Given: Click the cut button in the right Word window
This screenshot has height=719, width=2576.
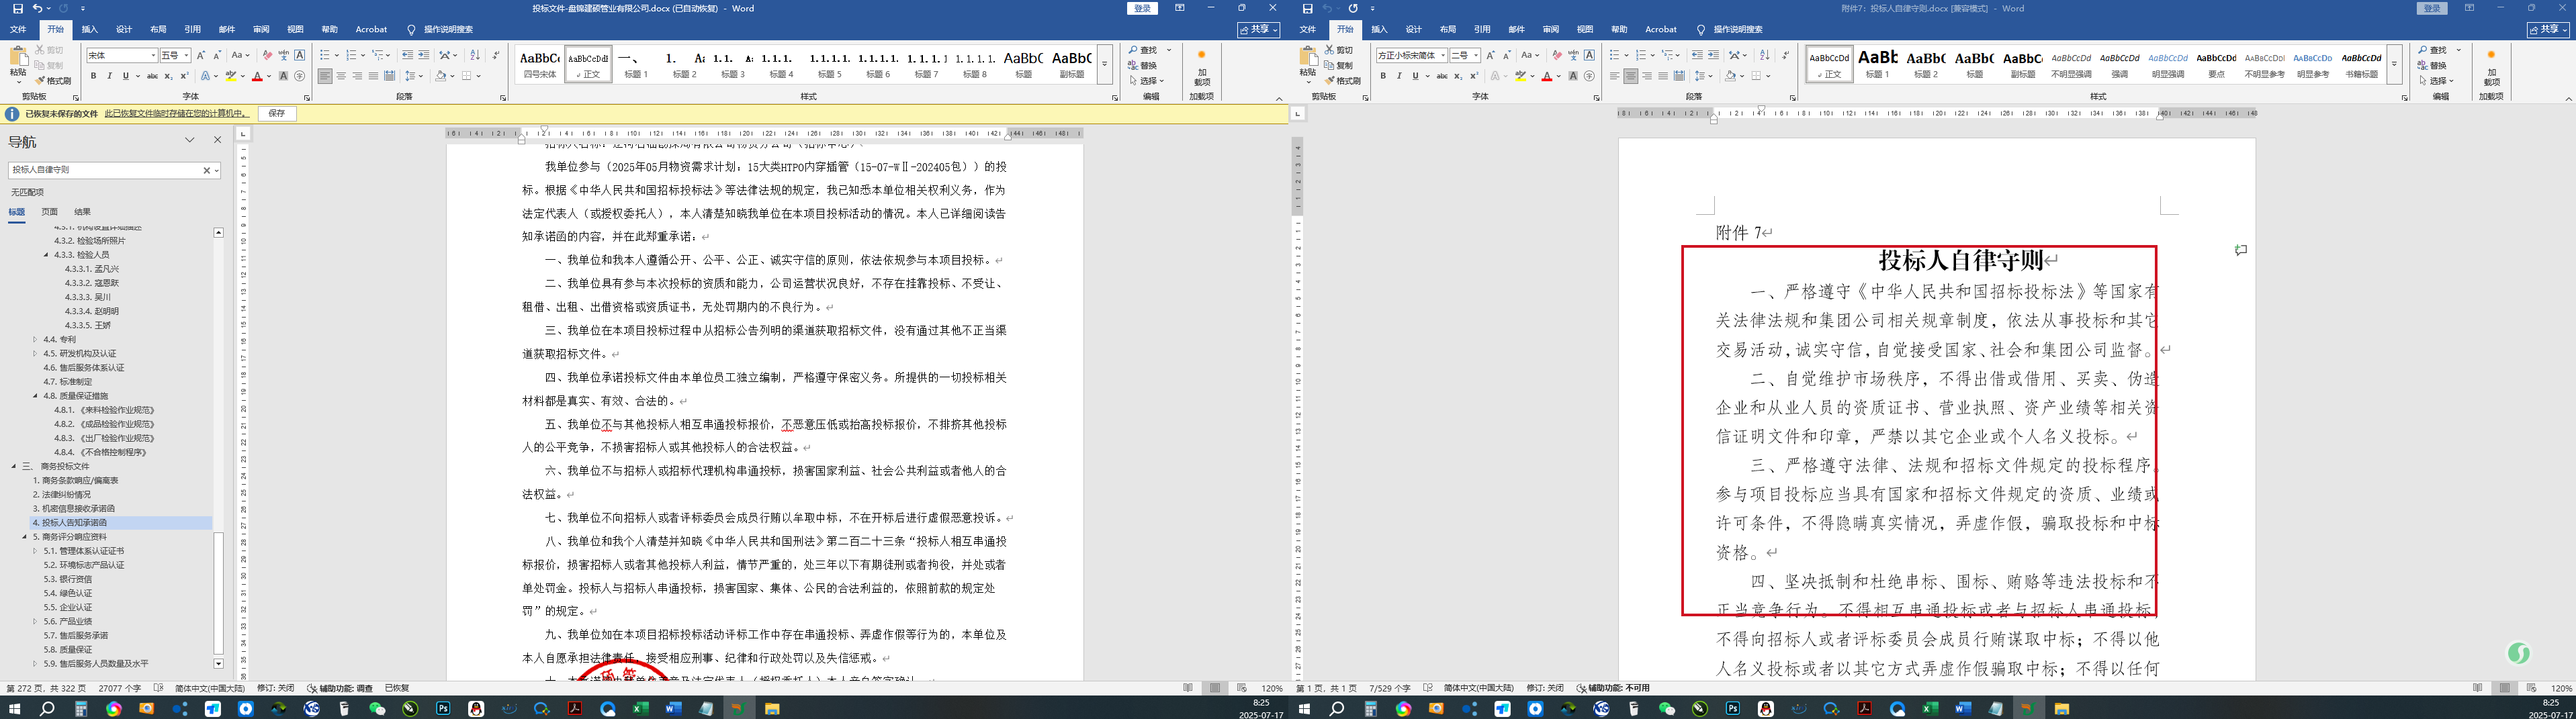Looking at the screenshot, I should pyautogui.click(x=1339, y=50).
